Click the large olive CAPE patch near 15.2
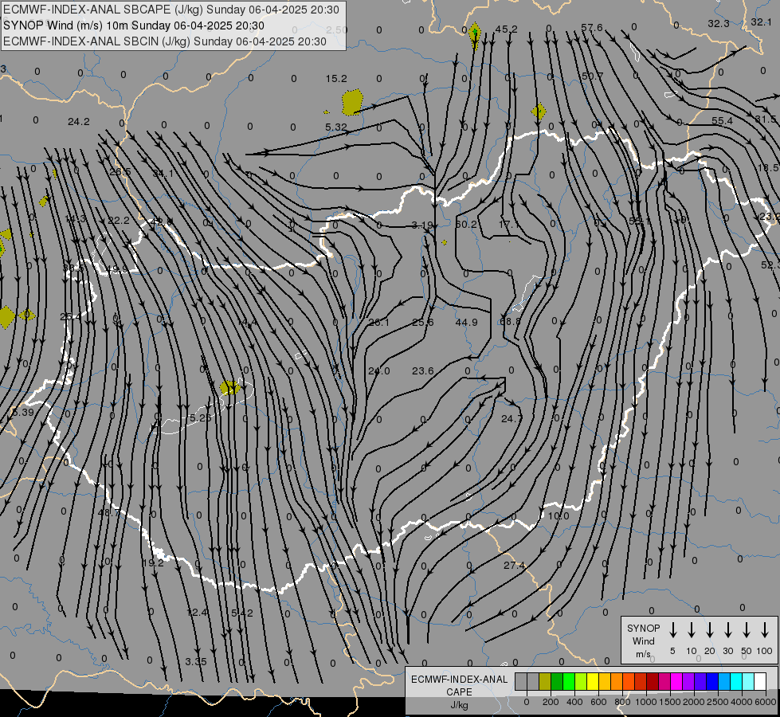 pyautogui.click(x=352, y=102)
